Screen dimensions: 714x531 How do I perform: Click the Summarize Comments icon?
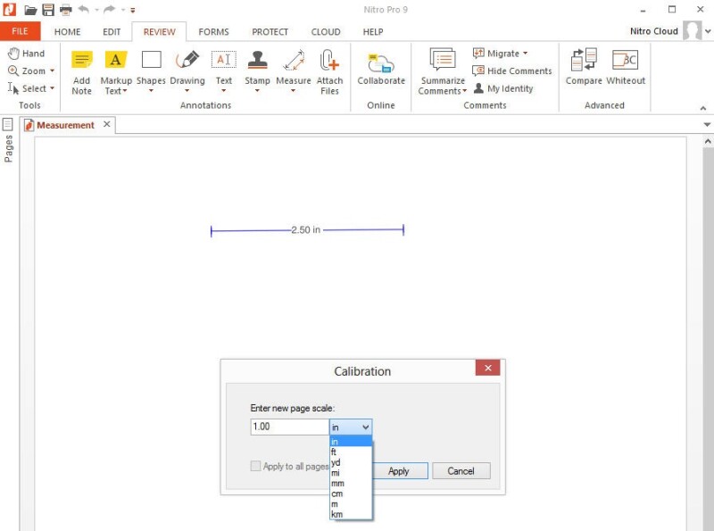(443, 61)
